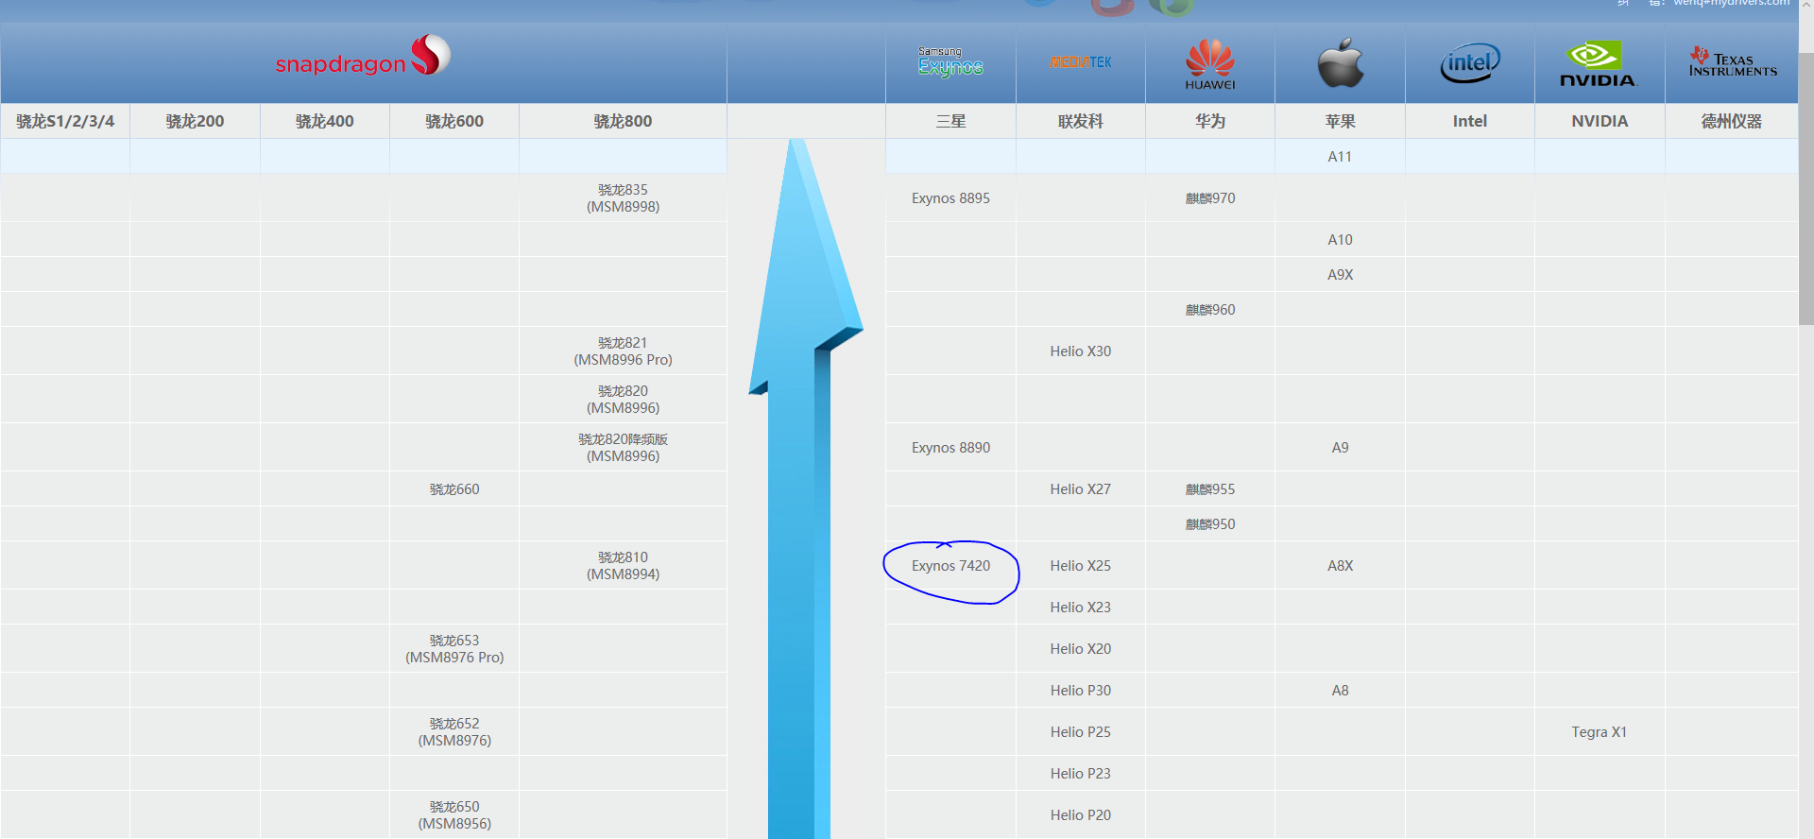Click the A10 cell
Screen dimensions: 1814x839
point(1340,240)
